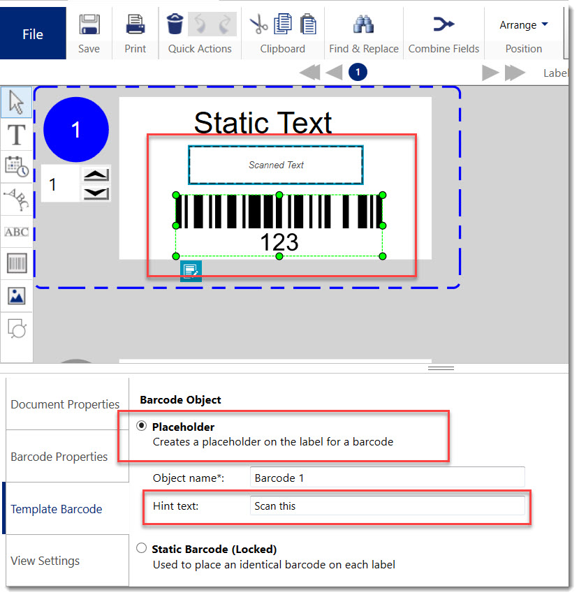Screen dimensions: 579x597
Task: Click the last label navigation arrow
Action: [x=513, y=72]
